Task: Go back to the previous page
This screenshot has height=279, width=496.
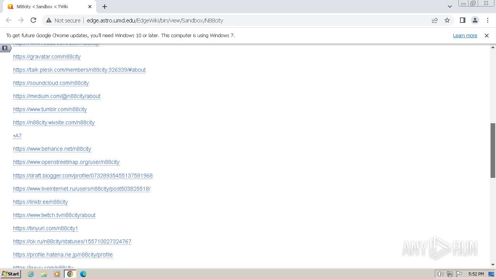Action: click(9, 20)
